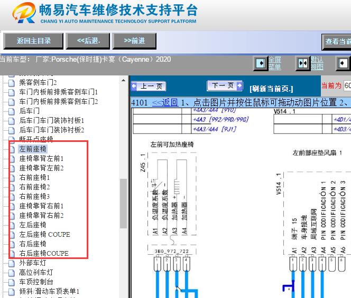Click the Z45 .1 component label
The height and width of the screenshot is (298, 351).
coord(143,162)
